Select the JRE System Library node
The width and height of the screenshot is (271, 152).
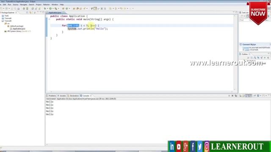(x=17, y=31)
